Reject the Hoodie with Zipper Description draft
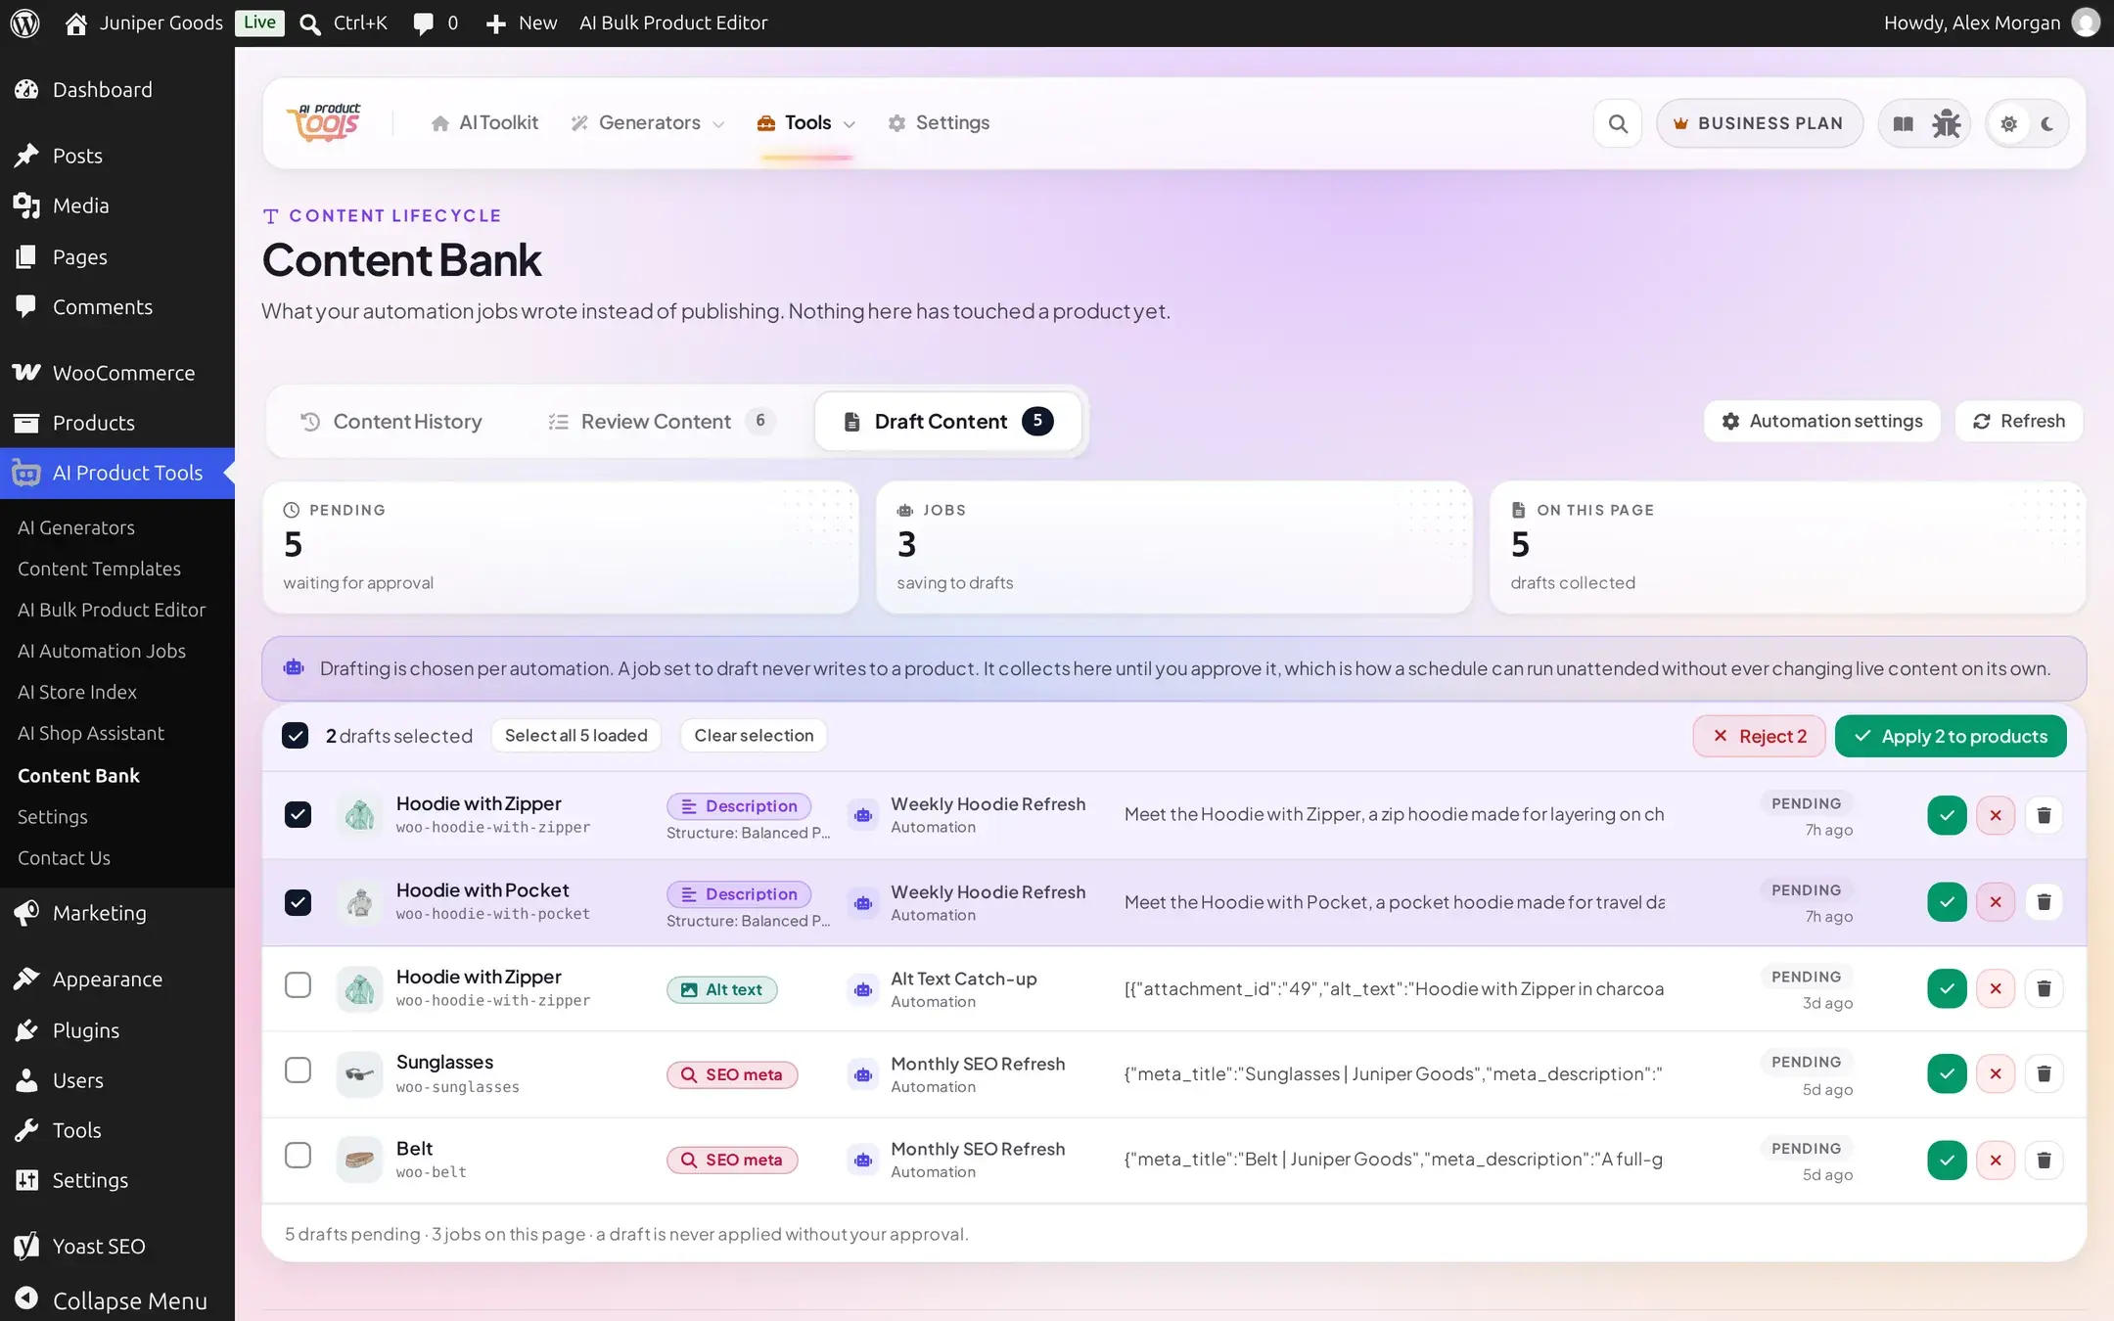2114x1321 pixels. tap(1995, 815)
